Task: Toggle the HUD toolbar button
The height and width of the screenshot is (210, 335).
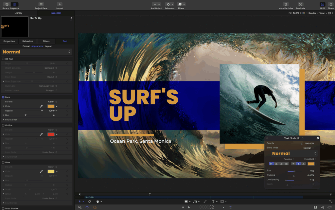Action: coord(322,5)
